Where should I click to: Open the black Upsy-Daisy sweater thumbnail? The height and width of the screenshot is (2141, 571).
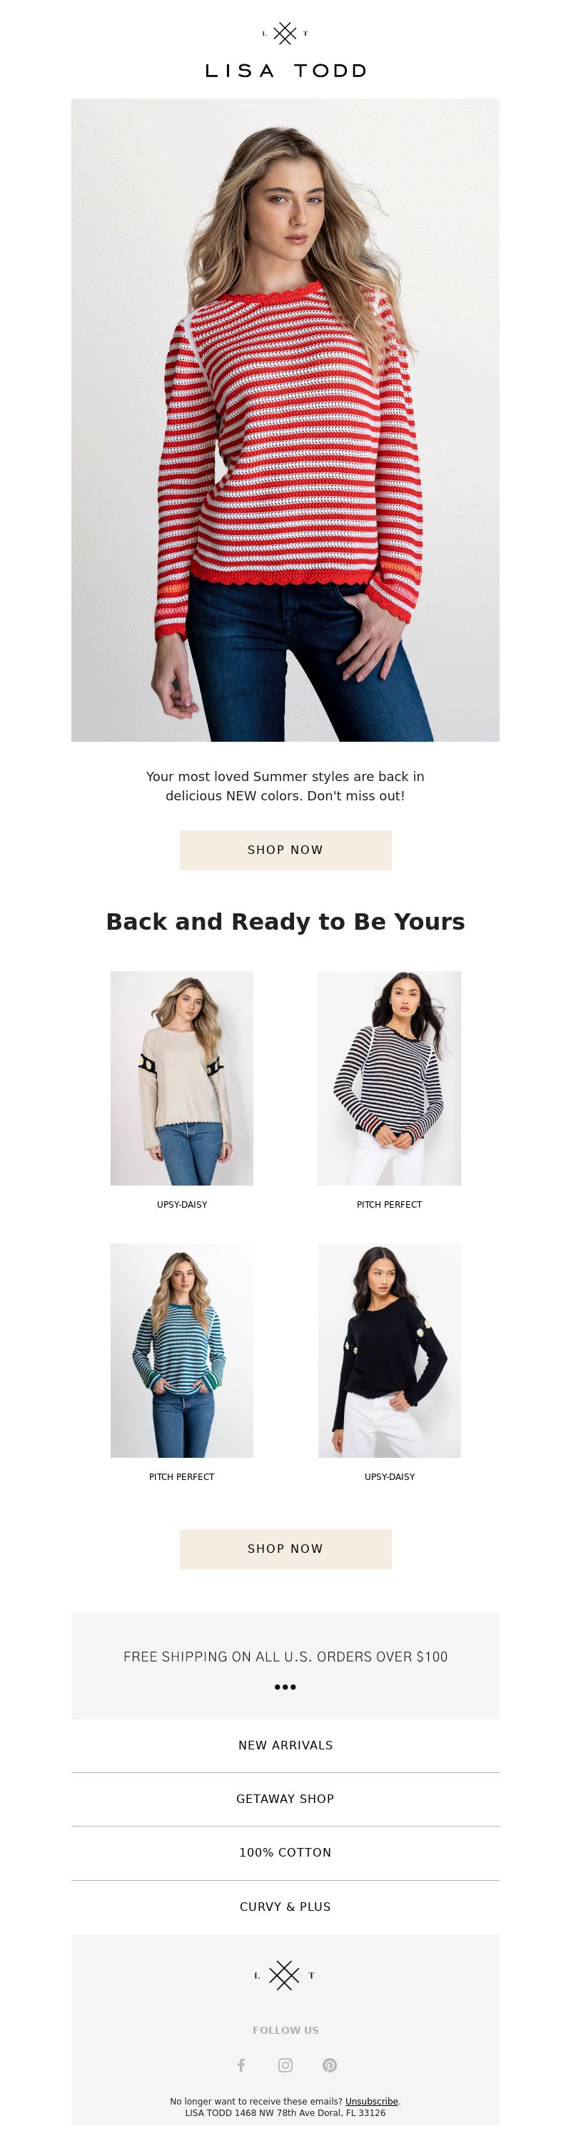389,1350
